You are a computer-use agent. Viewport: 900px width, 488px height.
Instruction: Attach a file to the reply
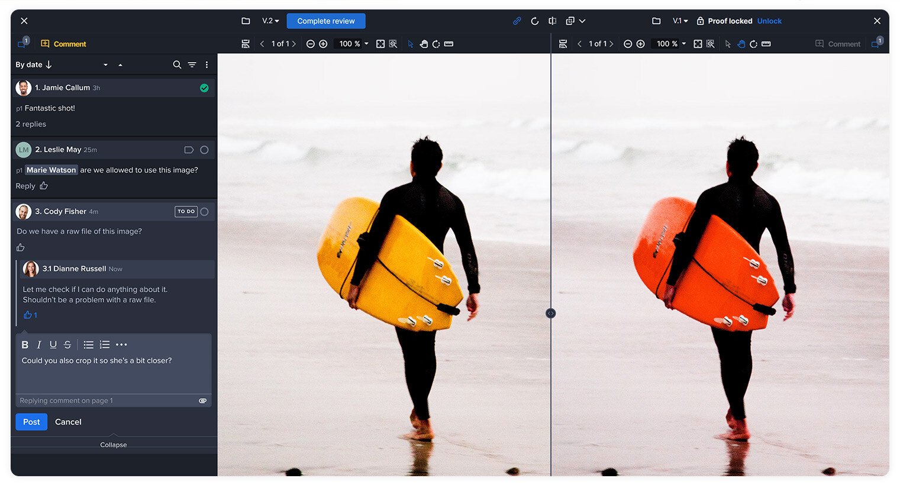tap(203, 400)
